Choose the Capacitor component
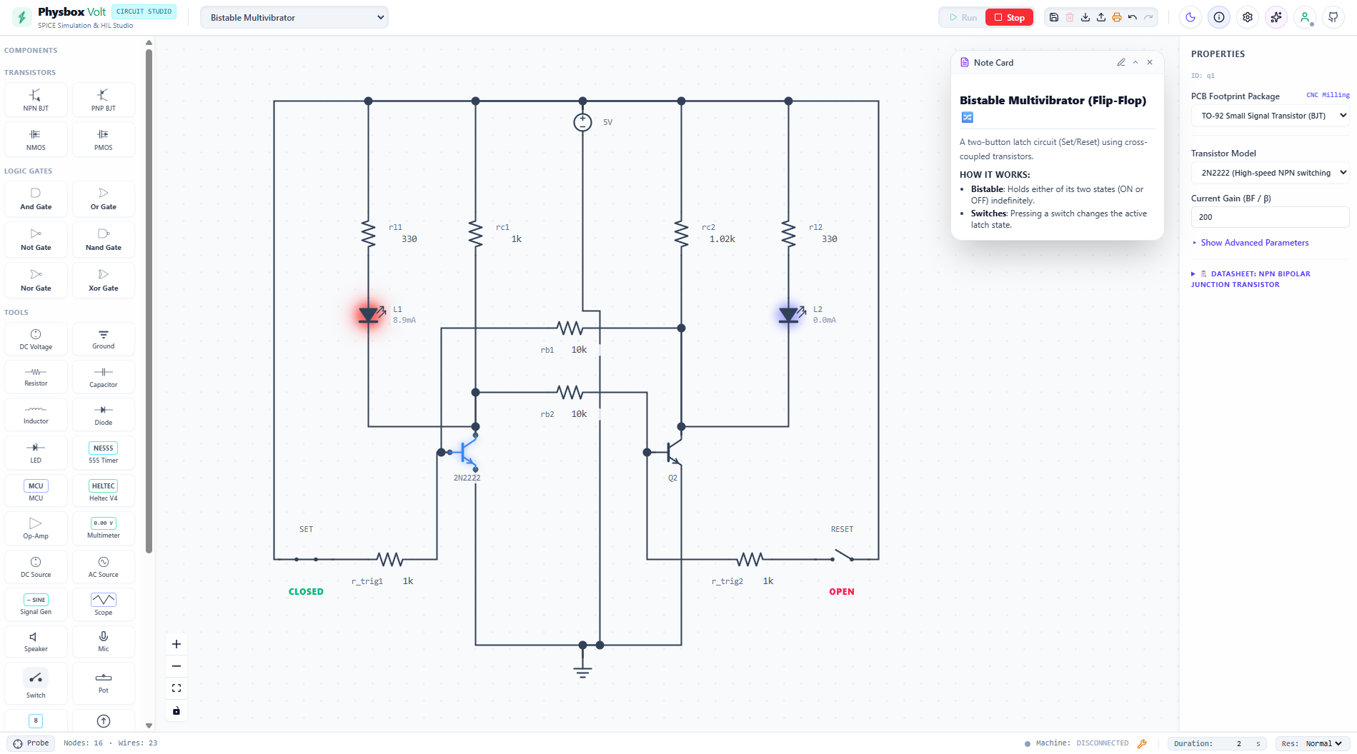Viewport: 1357px width, 754px height. pyautogui.click(x=103, y=377)
